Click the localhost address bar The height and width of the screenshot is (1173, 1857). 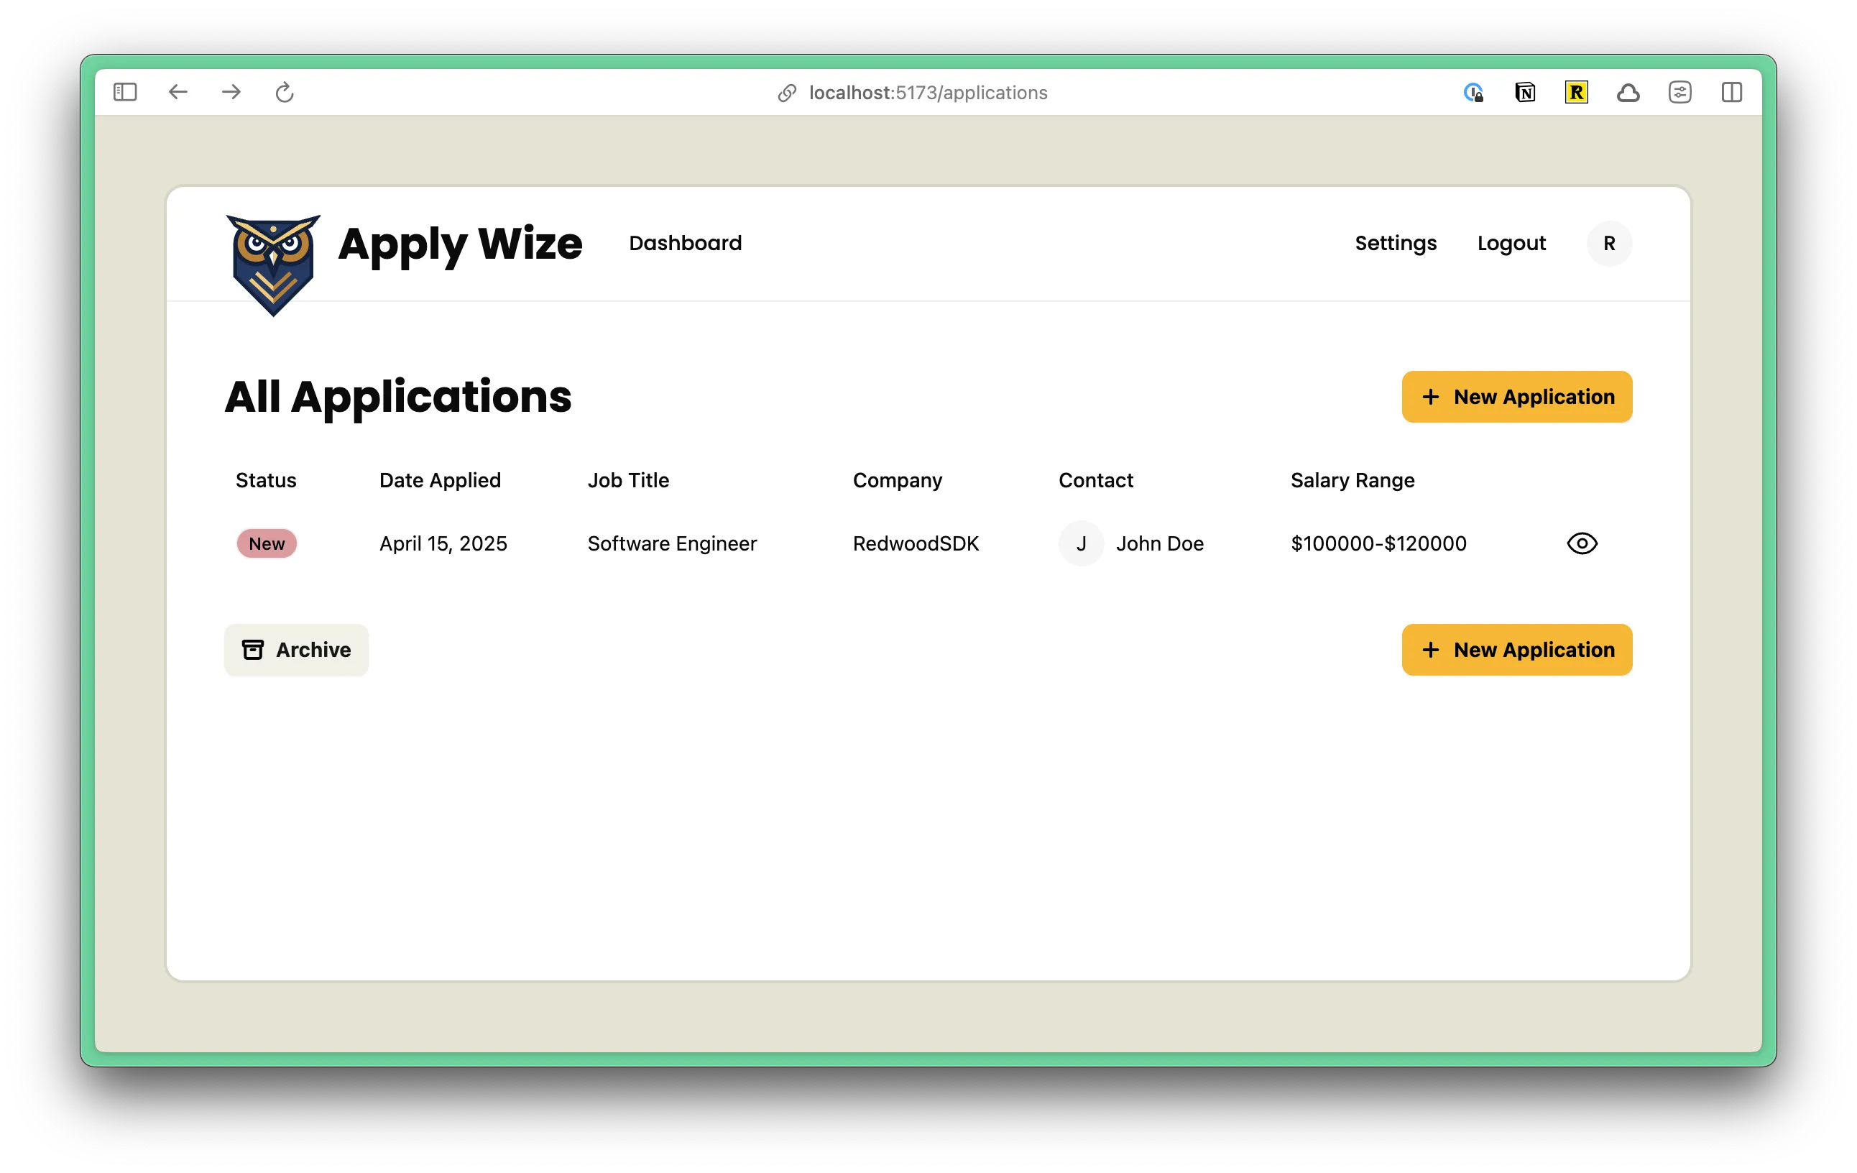point(927,93)
